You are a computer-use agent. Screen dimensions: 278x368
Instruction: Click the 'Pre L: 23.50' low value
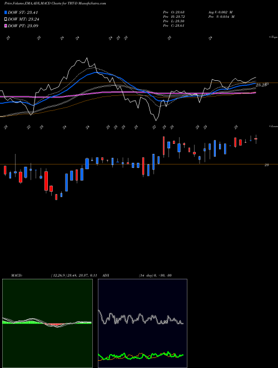coord(173,21)
